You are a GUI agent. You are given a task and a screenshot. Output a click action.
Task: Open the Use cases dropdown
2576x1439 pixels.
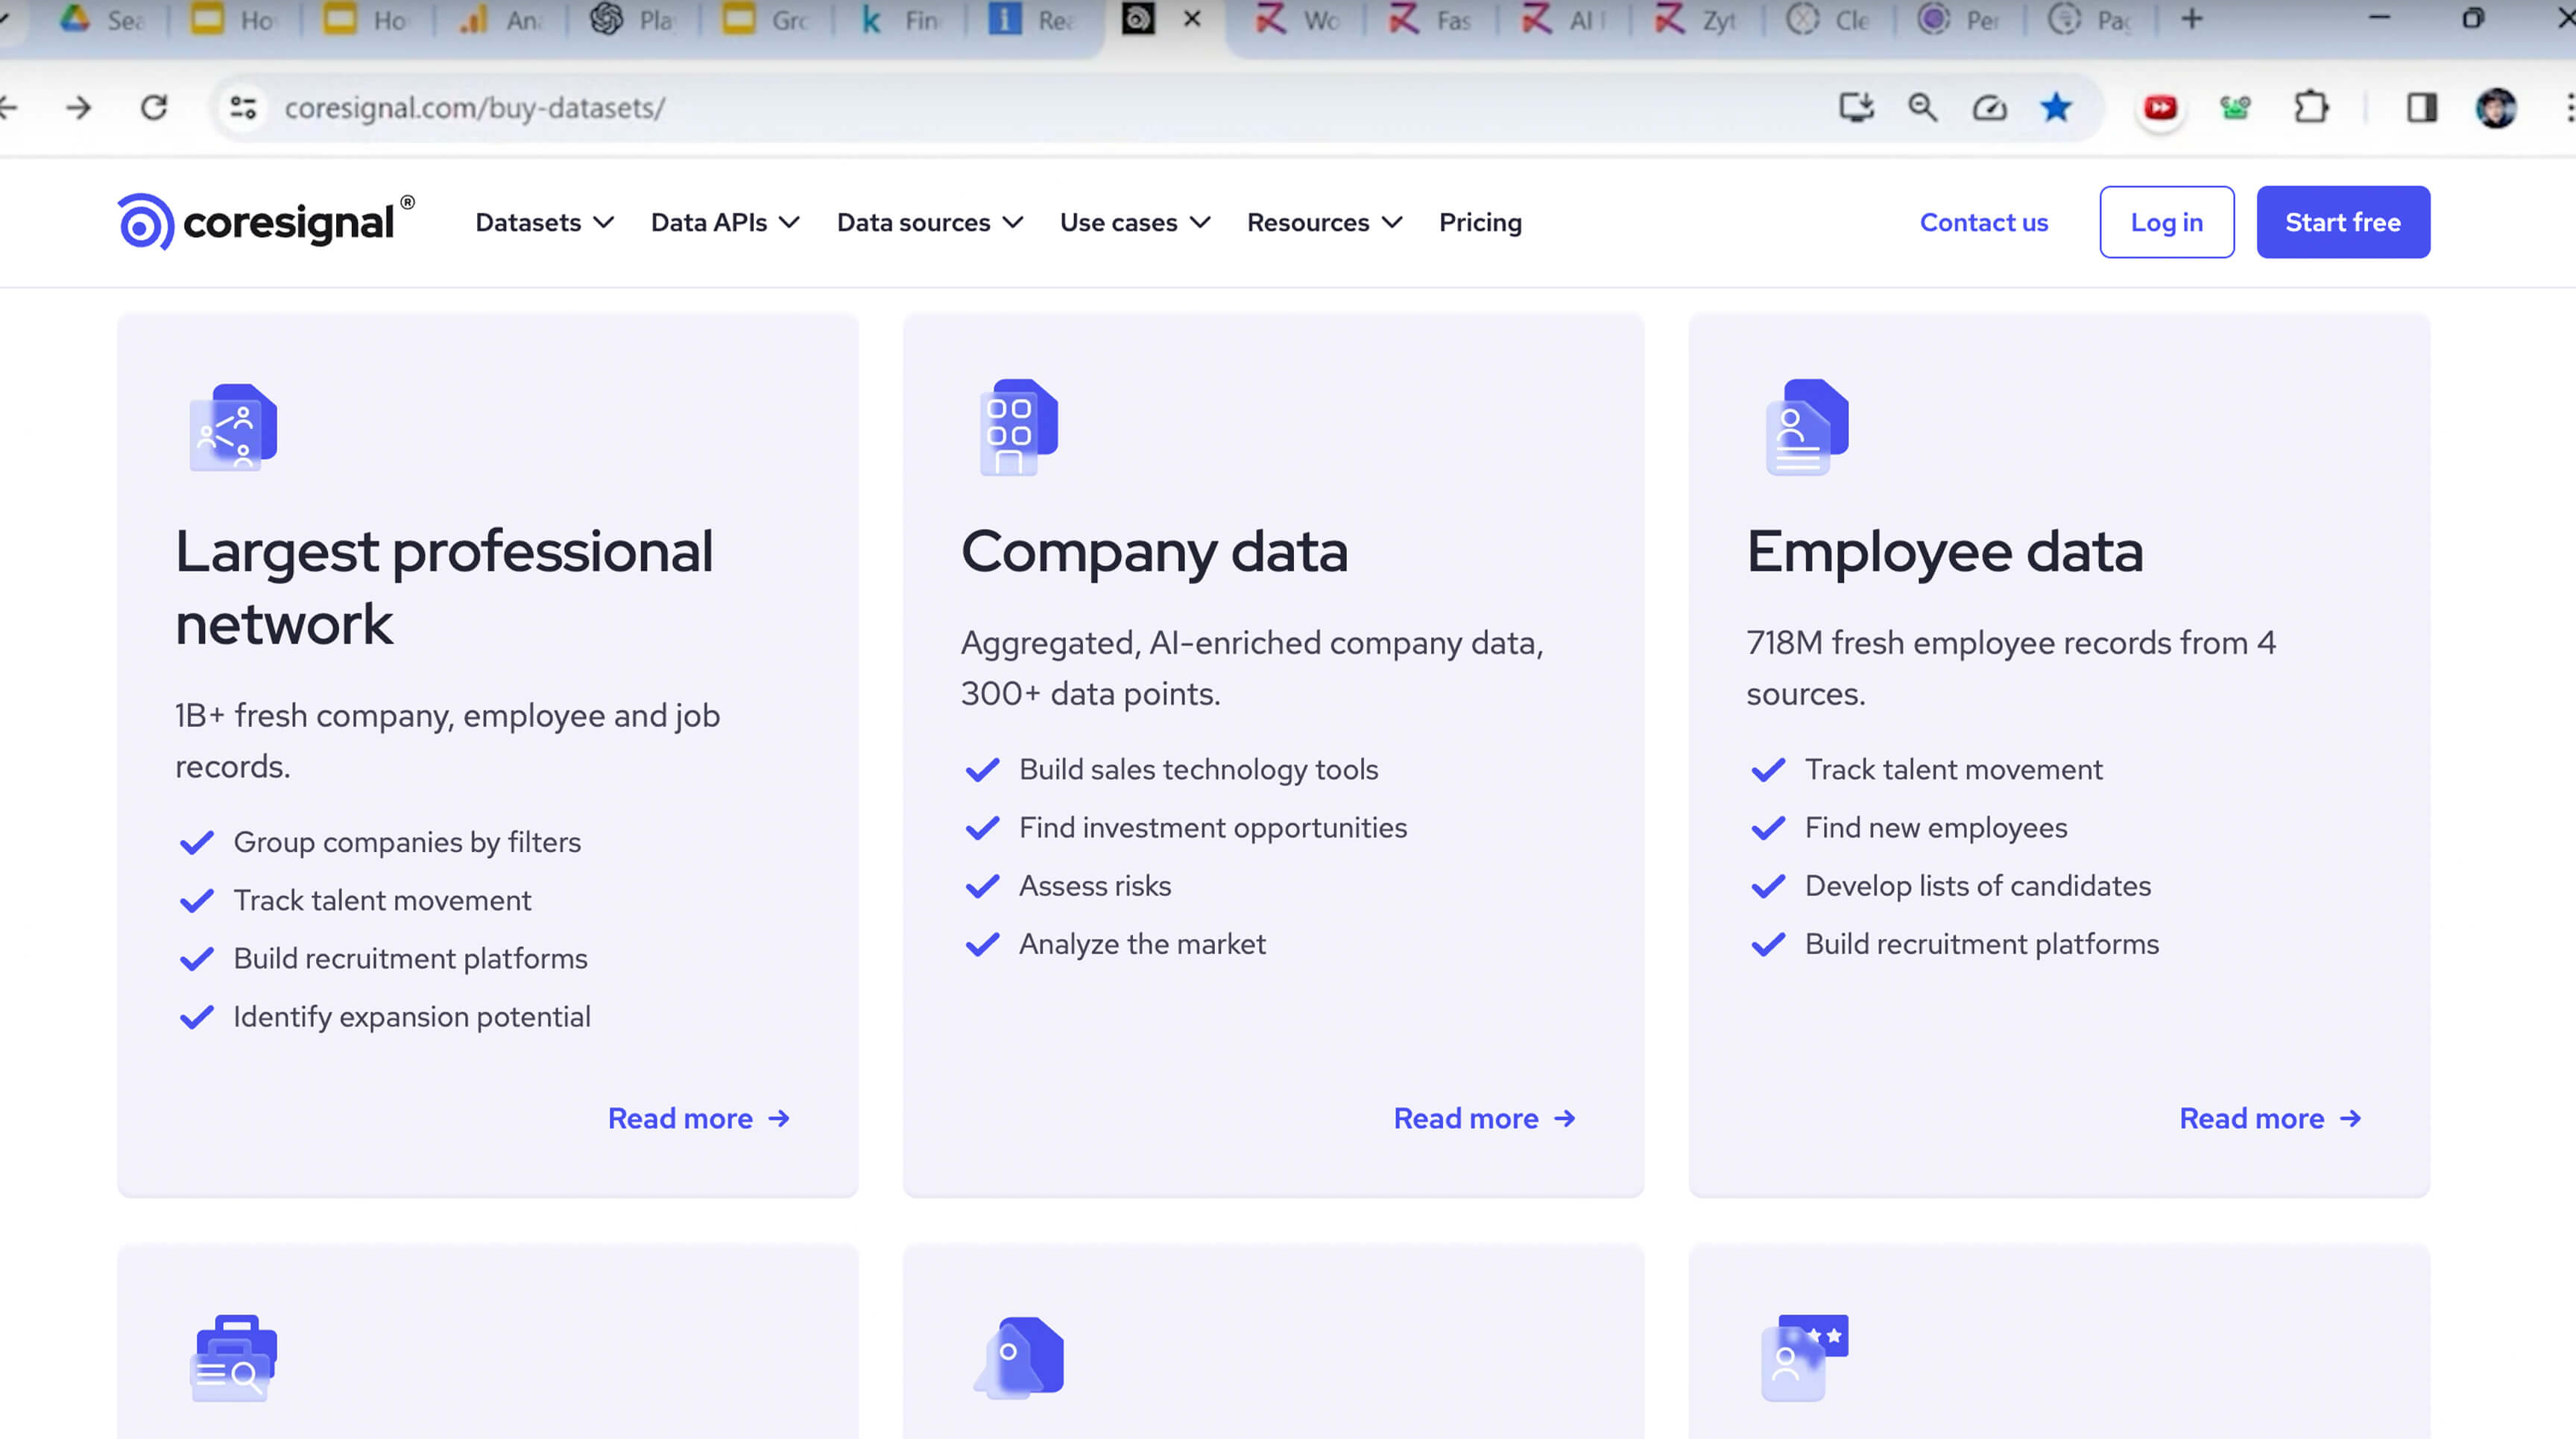[x=1134, y=222]
